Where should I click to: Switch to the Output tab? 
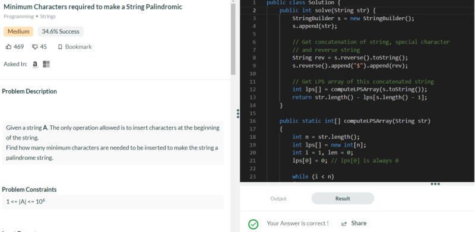tap(278, 199)
